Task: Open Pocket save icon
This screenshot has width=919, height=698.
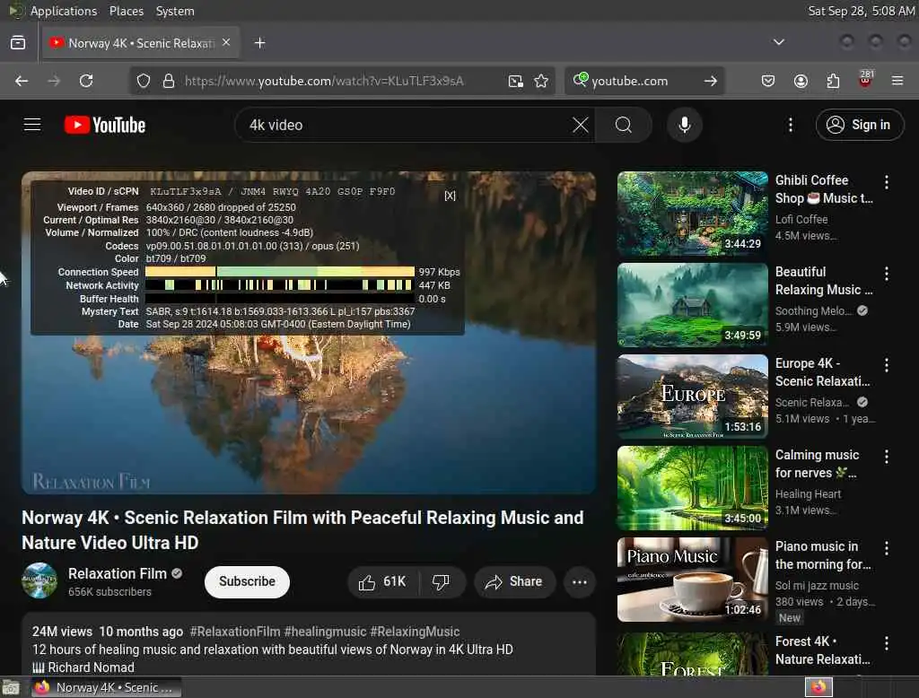Action: pyautogui.click(x=768, y=81)
